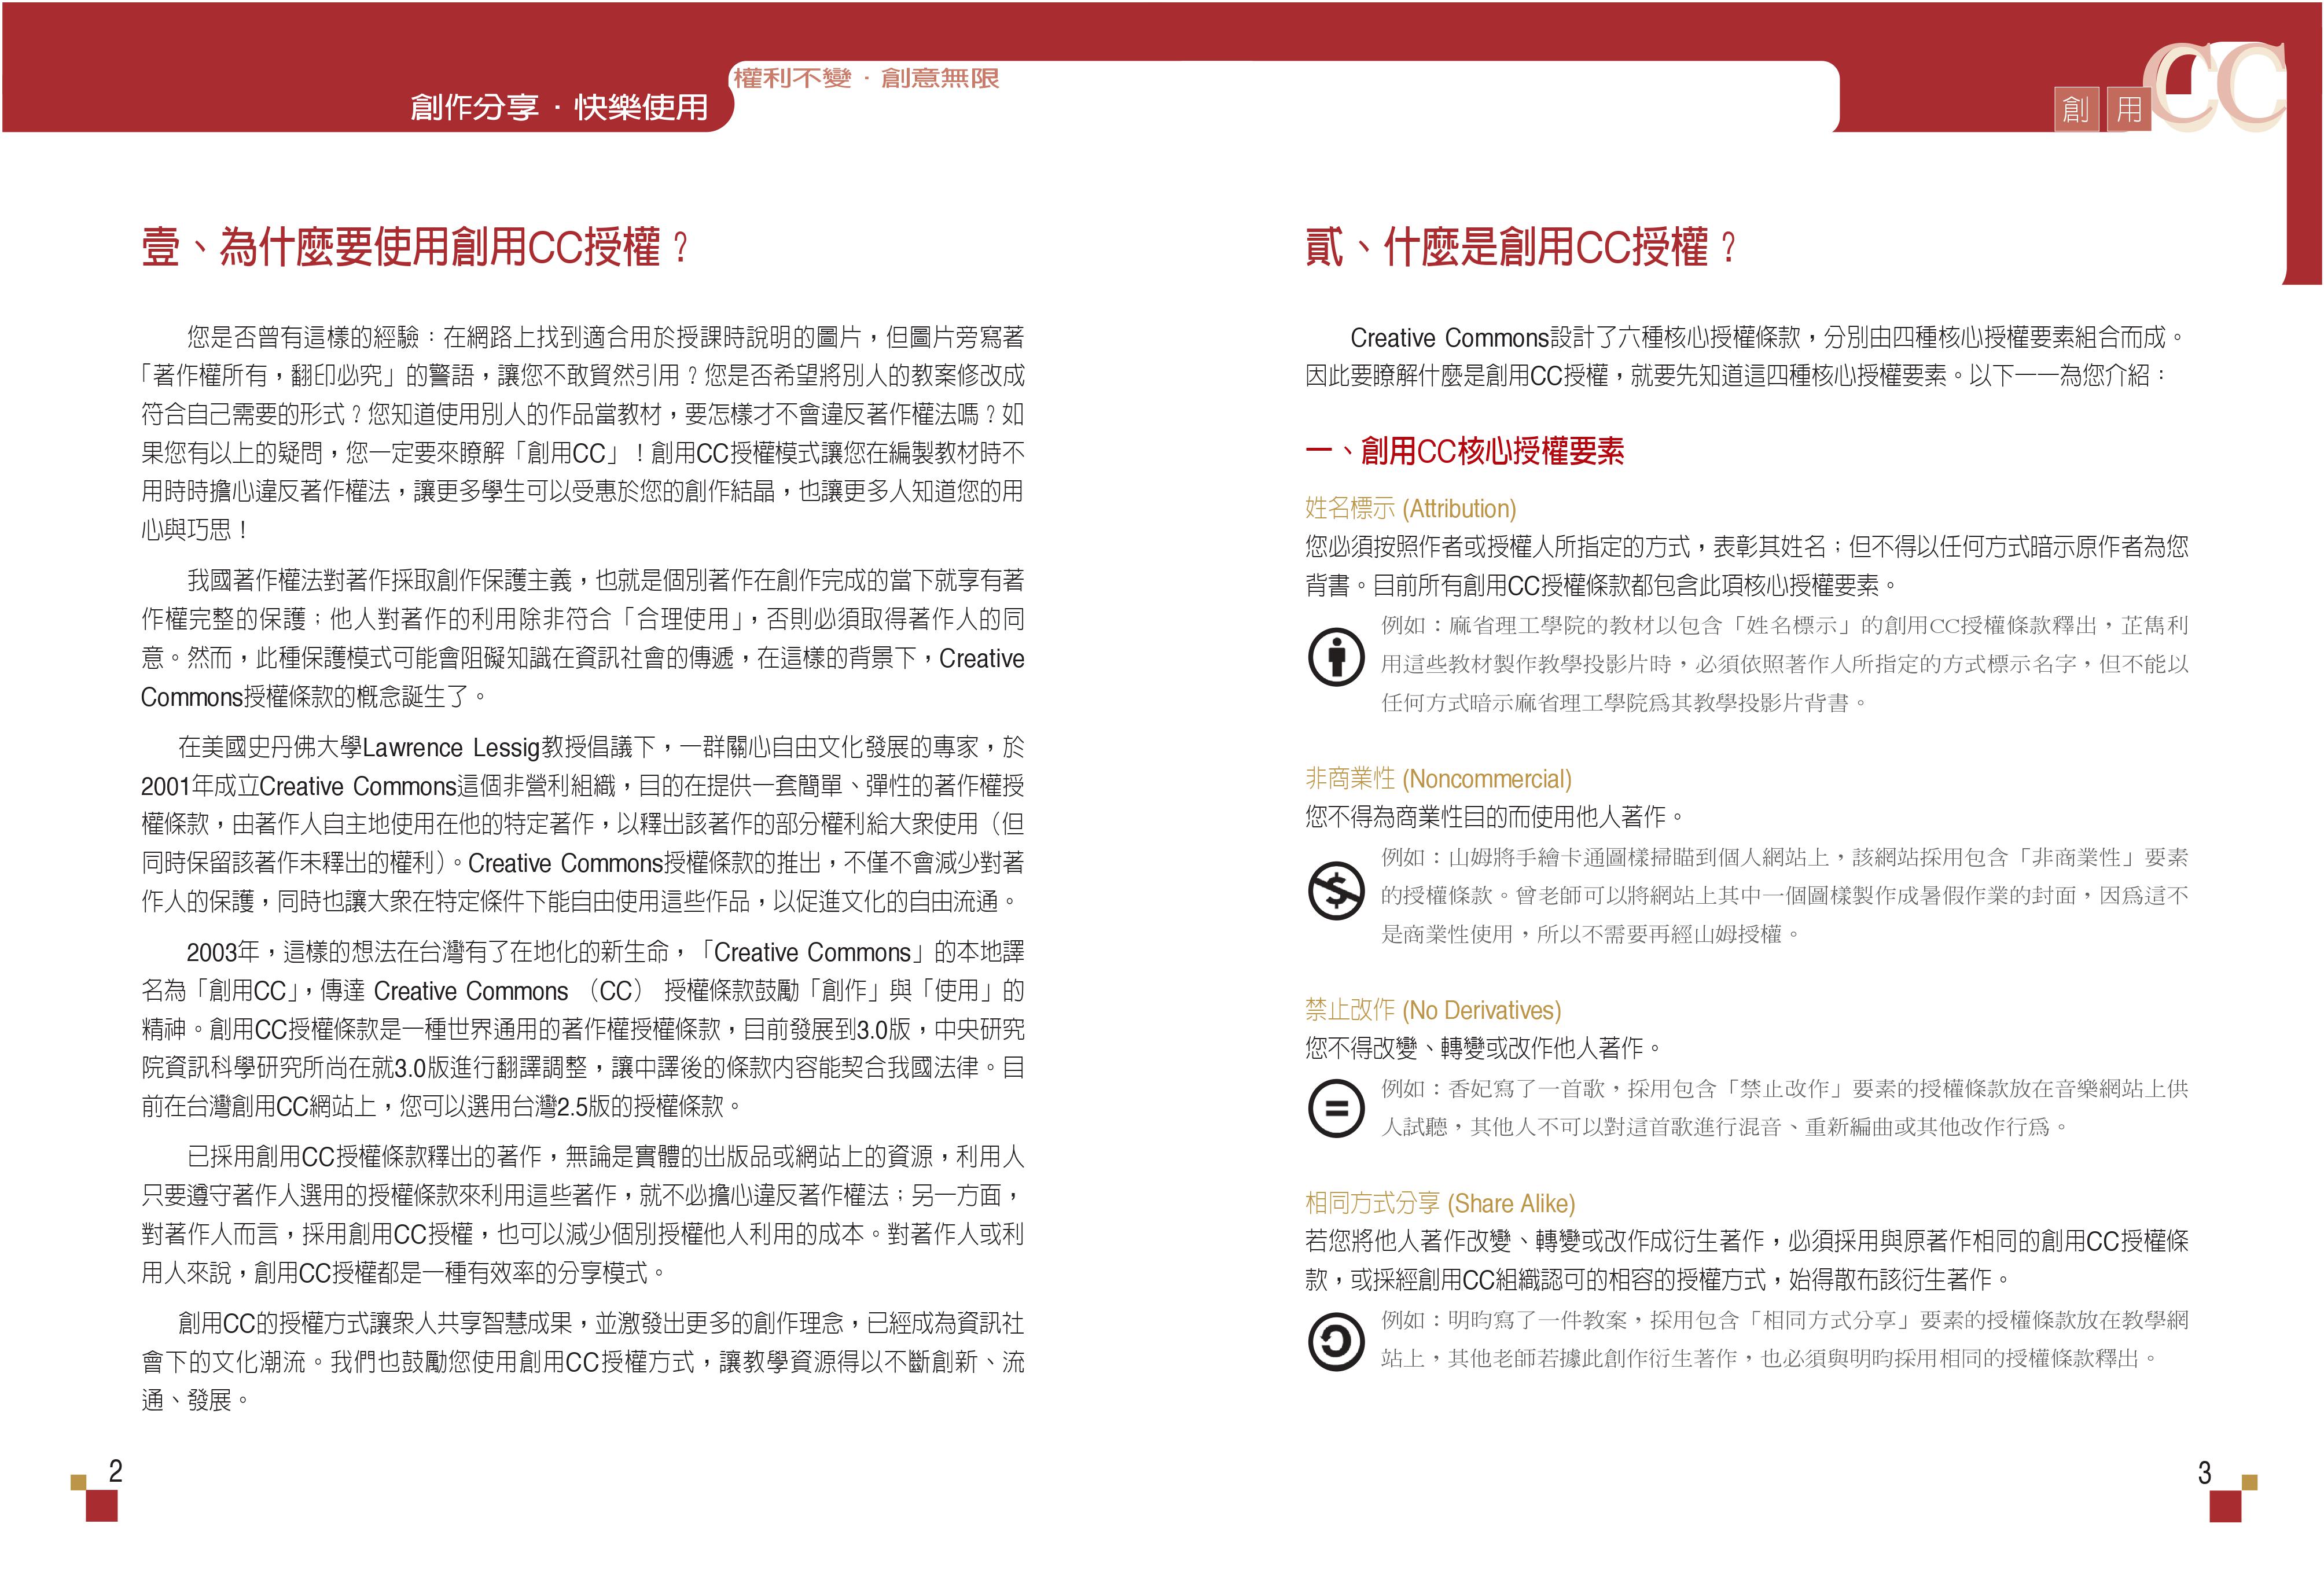The width and height of the screenshot is (2324, 1572).
Task: Click page number 2 at bottom left
Action: [116, 1470]
